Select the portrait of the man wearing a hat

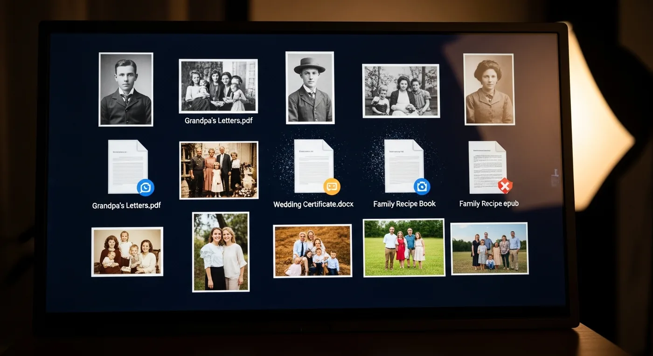(310, 88)
